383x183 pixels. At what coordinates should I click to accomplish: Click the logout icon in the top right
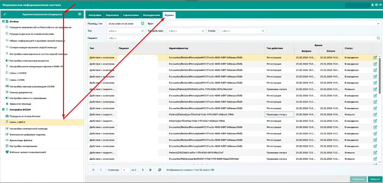[380, 5]
